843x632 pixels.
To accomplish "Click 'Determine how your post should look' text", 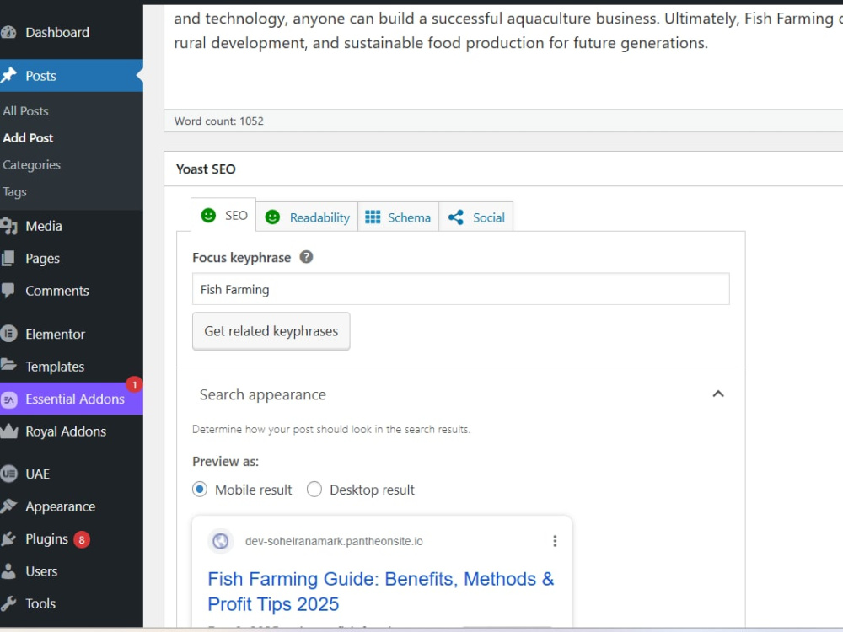I will pyautogui.click(x=331, y=430).
